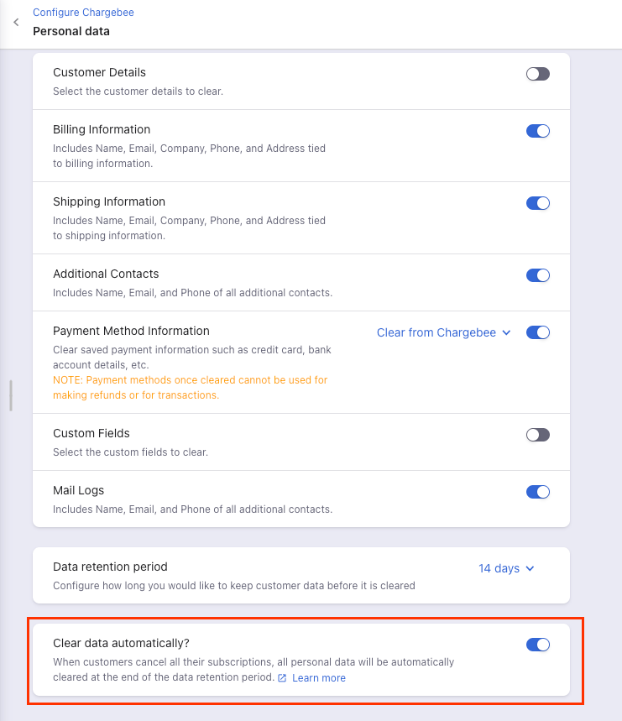Screen dimensions: 622x721
Task: Click the Learn more link
Action: pyautogui.click(x=319, y=678)
